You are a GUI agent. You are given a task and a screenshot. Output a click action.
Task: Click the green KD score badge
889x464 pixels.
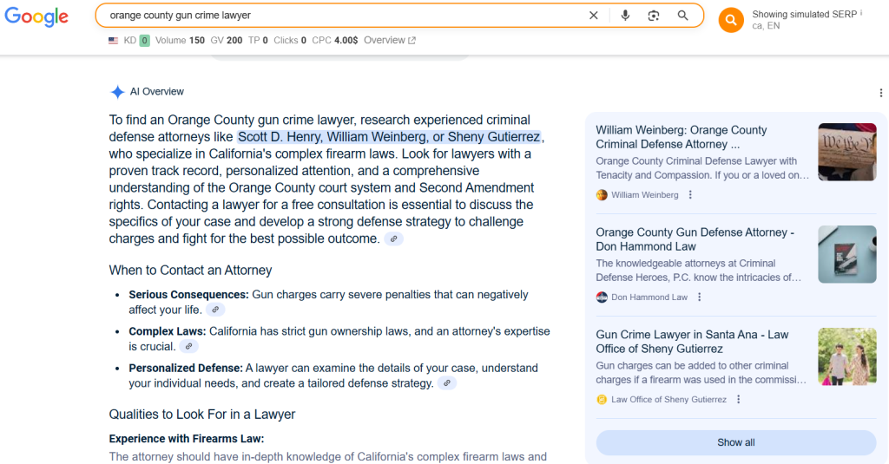point(145,40)
